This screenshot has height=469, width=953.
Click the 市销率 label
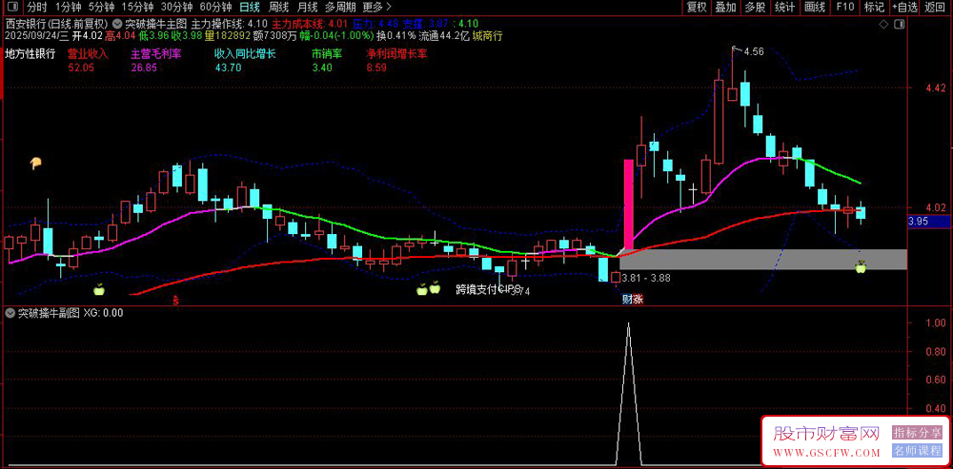(x=327, y=53)
